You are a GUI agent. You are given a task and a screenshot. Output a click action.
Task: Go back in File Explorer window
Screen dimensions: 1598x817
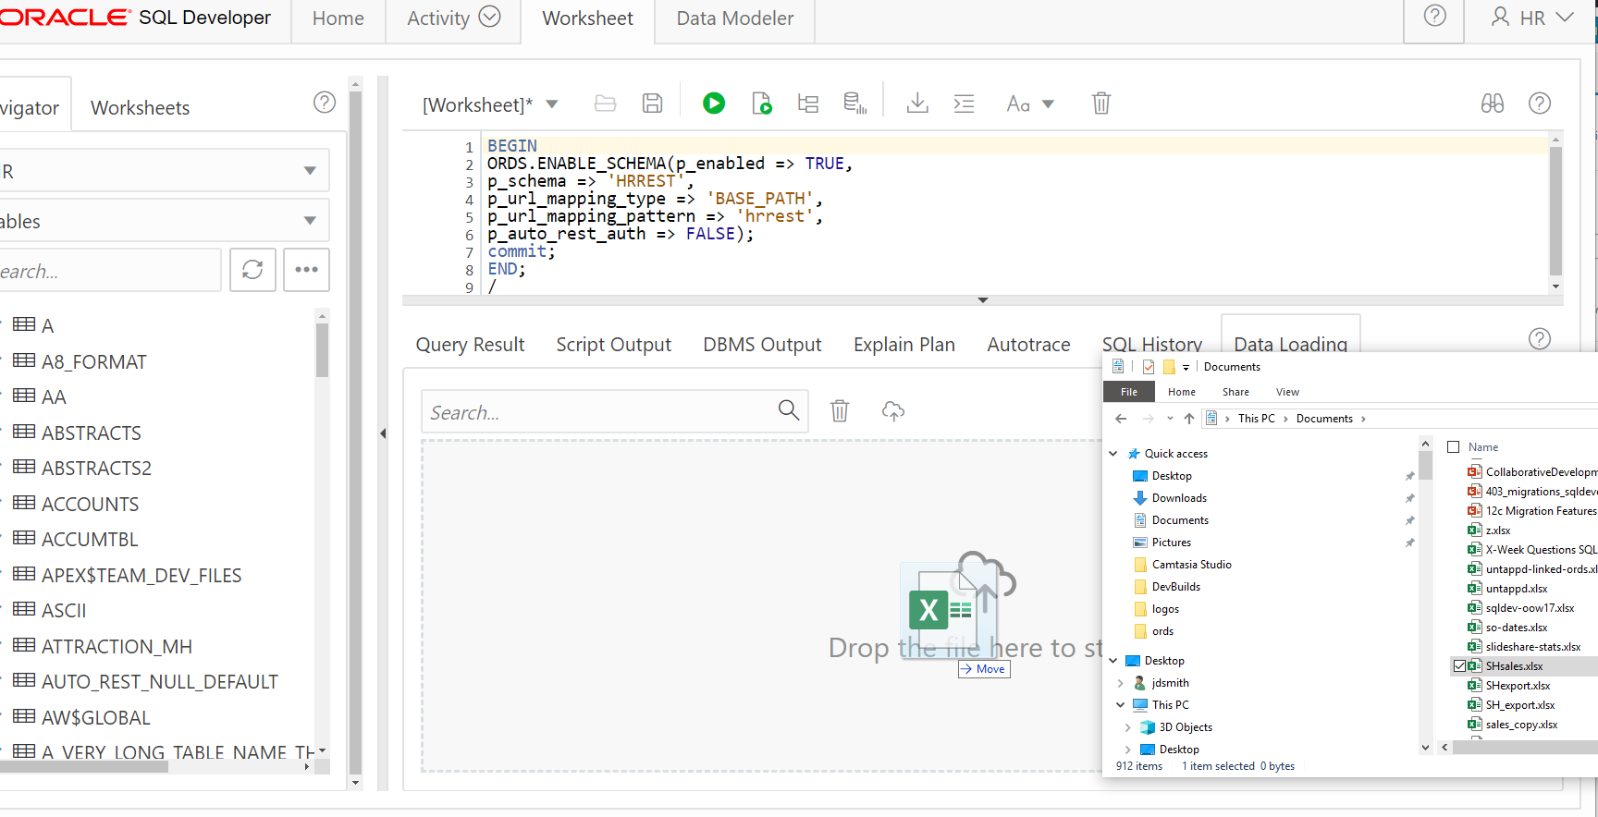pos(1121,419)
